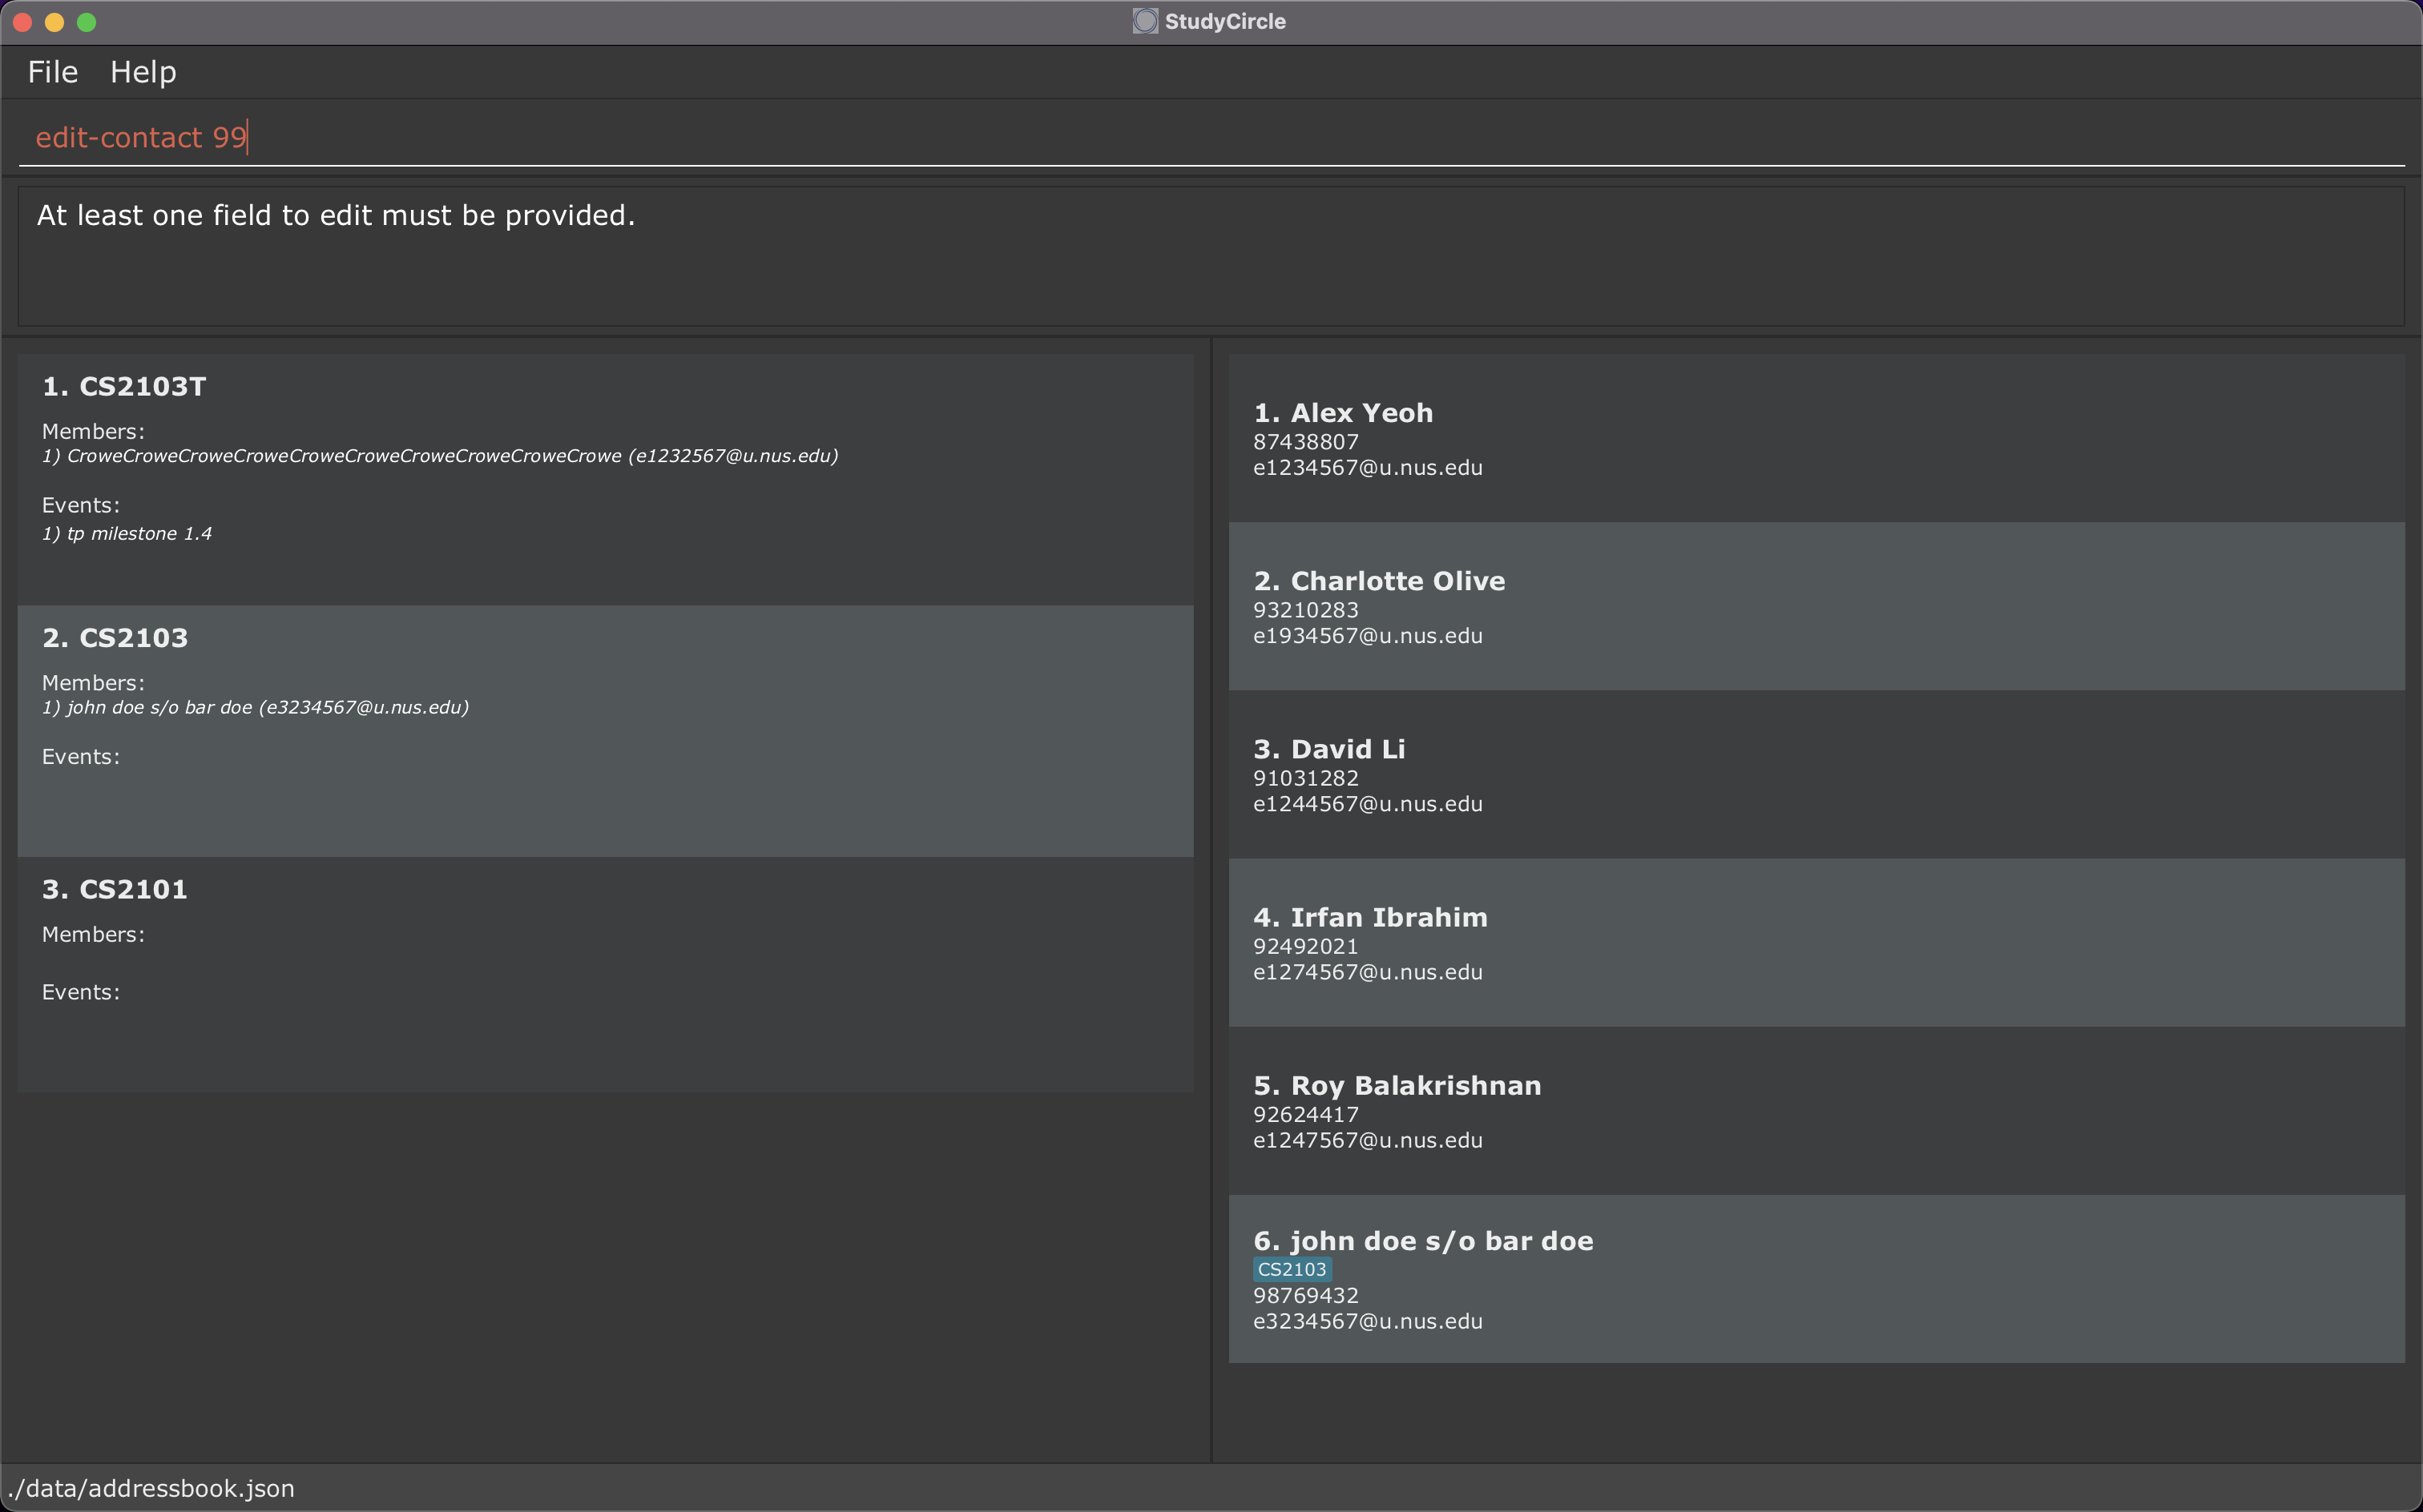Select the CS2101 group card
The width and height of the screenshot is (2423, 1512).
604,973
